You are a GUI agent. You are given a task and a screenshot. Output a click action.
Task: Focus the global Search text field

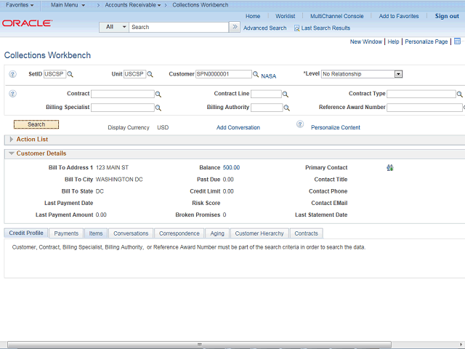(179, 27)
